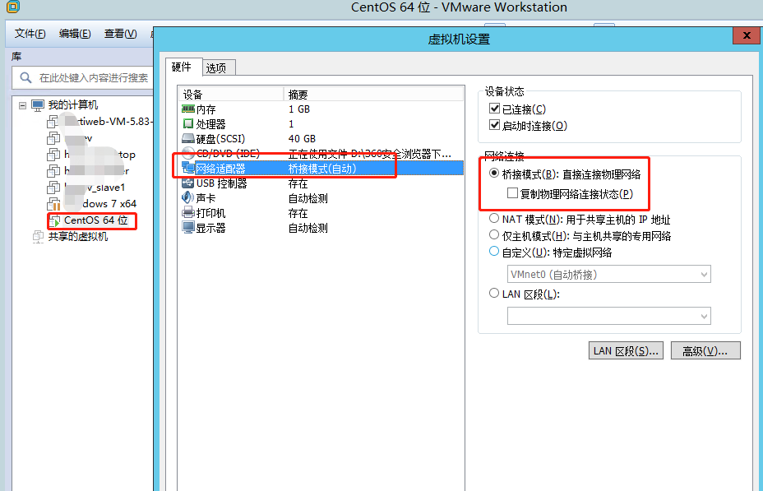Open the View (查看) menu

(121, 34)
